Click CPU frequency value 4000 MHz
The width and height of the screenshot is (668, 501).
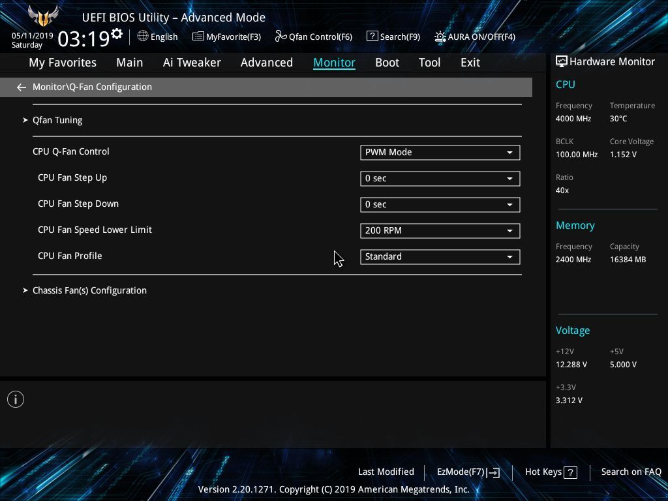573,119
